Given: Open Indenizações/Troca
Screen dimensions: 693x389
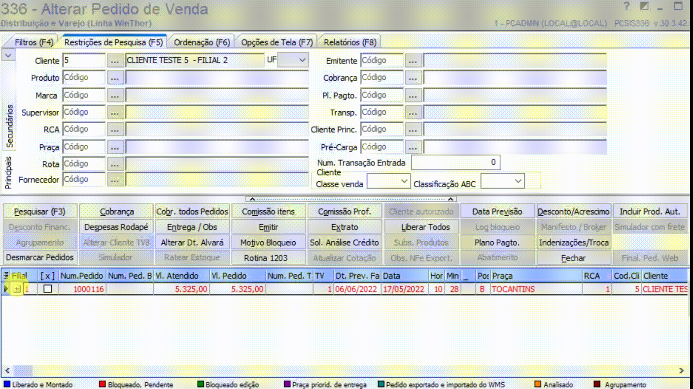Looking at the screenshot, I should pos(574,242).
